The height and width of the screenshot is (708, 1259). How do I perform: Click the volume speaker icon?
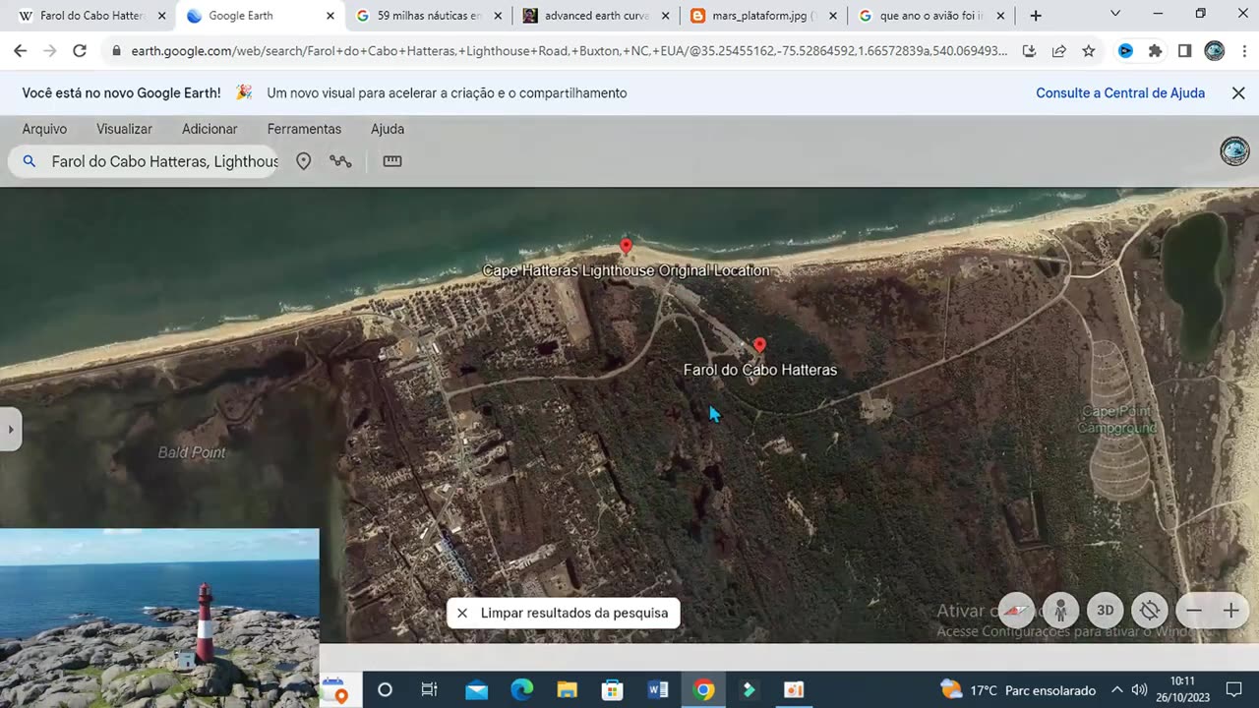pyautogui.click(x=1140, y=689)
